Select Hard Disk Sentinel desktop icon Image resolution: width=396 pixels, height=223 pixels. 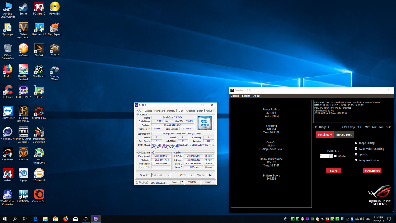point(23,72)
